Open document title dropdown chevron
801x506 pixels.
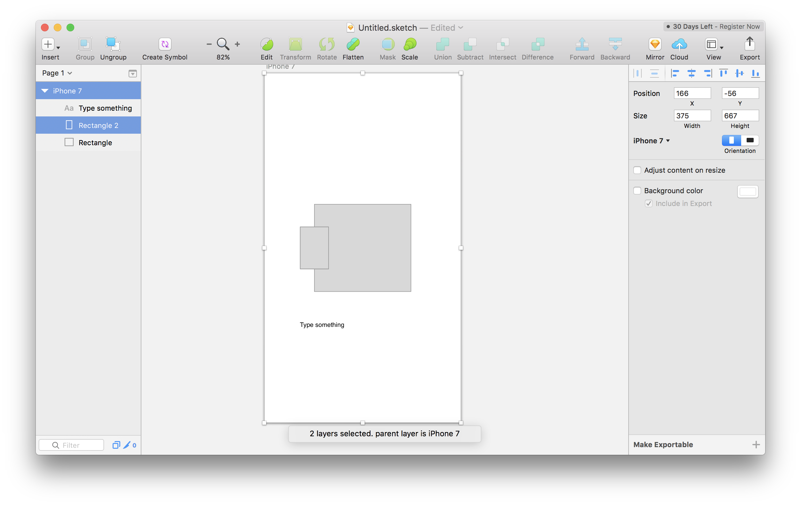[x=461, y=28]
